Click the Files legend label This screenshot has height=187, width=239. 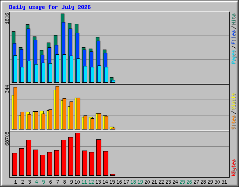[234, 37]
